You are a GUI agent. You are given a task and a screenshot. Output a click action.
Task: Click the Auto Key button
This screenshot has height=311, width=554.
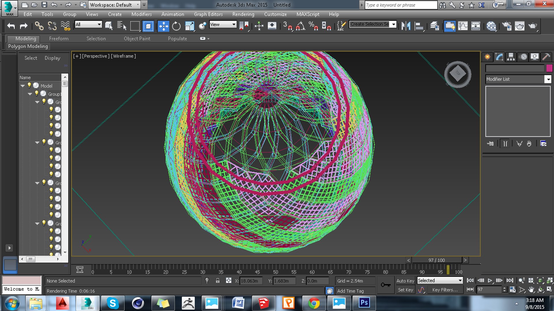pyautogui.click(x=405, y=281)
